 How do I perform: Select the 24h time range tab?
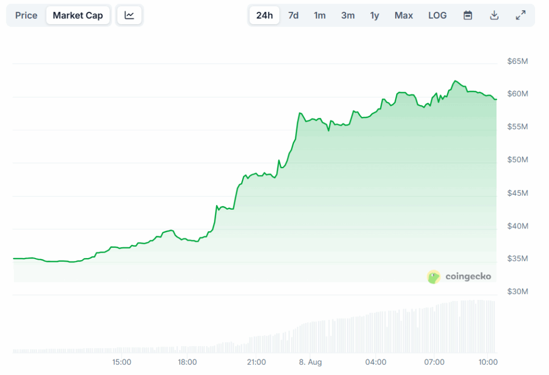click(264, 15)
